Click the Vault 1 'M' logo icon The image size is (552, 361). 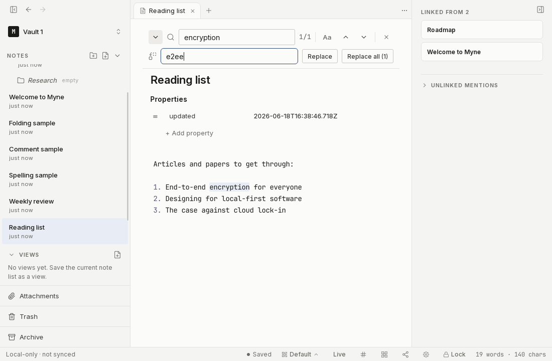[14, 32]
